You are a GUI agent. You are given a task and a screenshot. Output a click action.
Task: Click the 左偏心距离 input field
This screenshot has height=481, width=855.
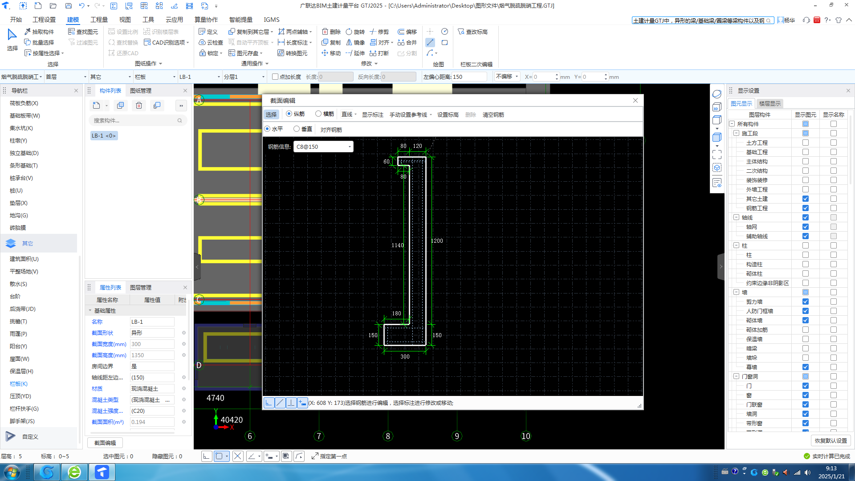click(x=469, y=77)
